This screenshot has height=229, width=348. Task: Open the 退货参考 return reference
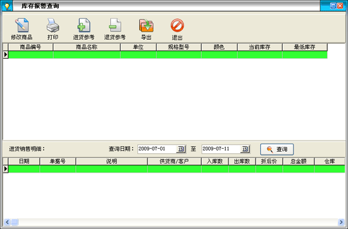pyautogui.click(x=115, y=29)
